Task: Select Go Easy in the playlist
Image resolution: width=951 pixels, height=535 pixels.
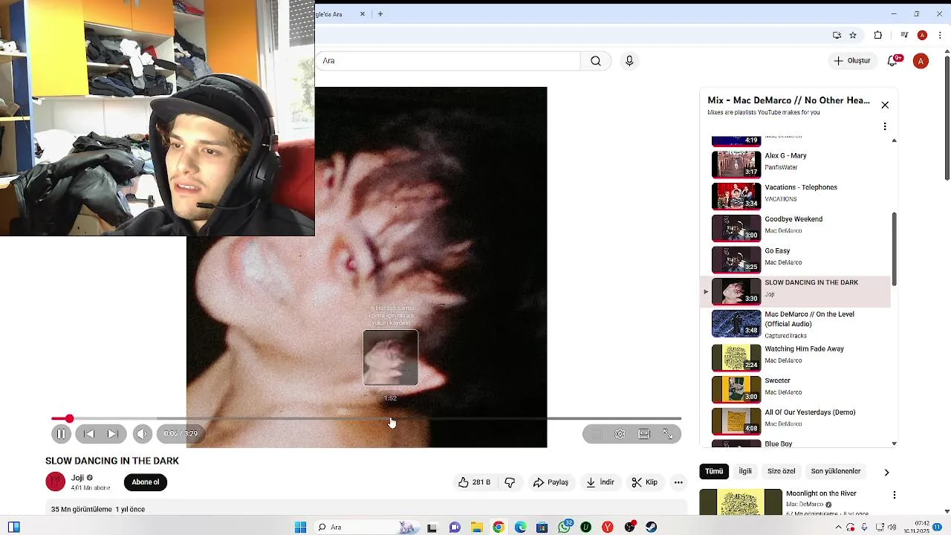Action: [795, 259]
